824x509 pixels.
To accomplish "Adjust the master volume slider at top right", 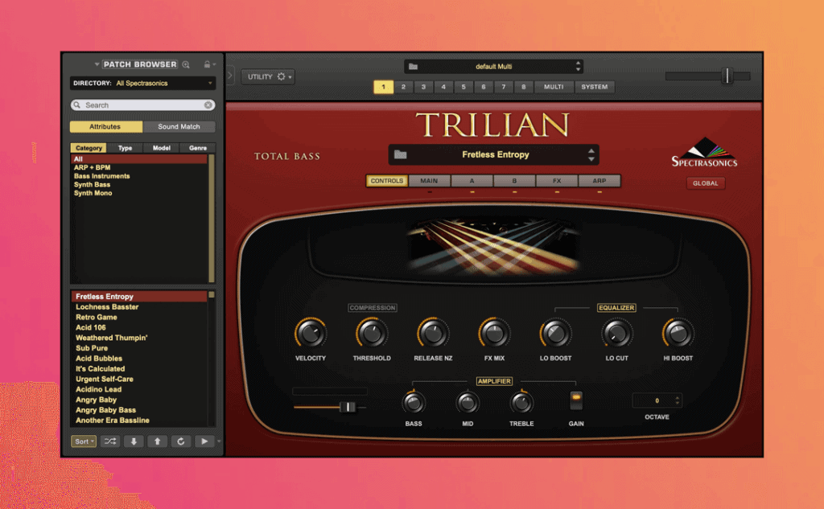I will point(727,76).
